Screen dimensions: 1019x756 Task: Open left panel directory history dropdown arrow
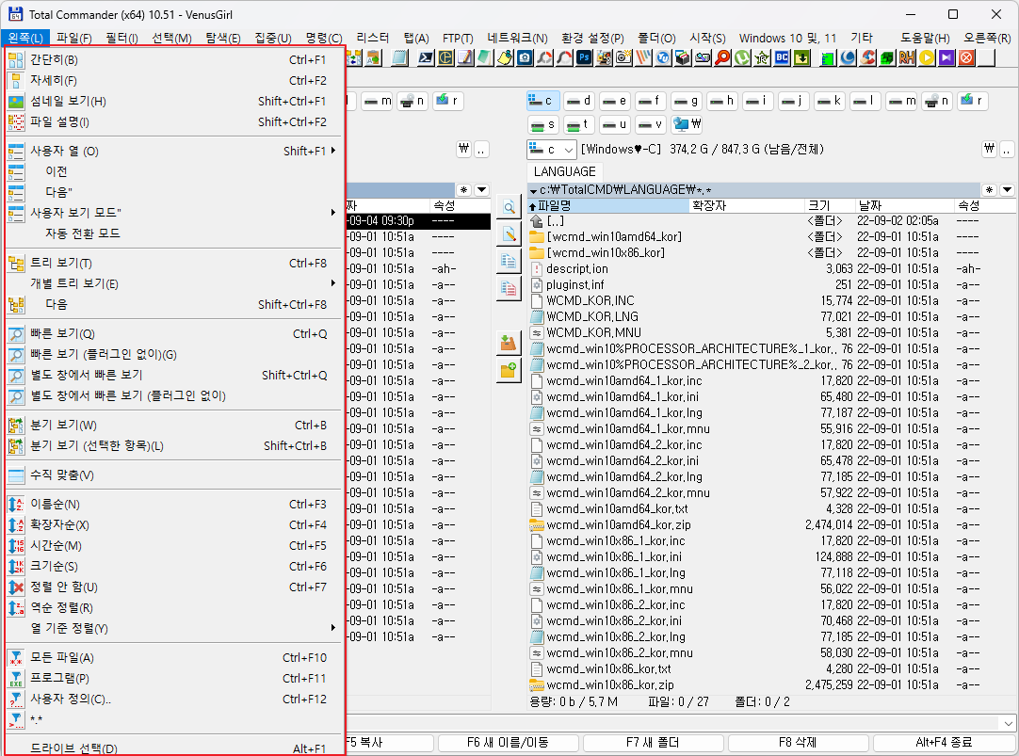pyautogui.click(x=481, y=189)
